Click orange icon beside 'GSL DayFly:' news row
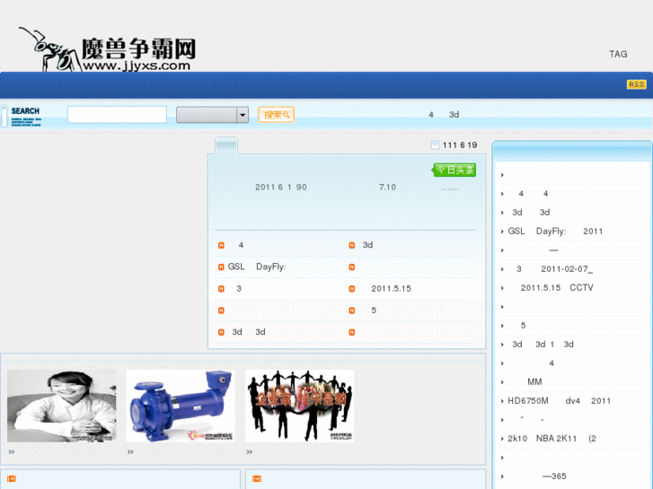 [221, 267]
